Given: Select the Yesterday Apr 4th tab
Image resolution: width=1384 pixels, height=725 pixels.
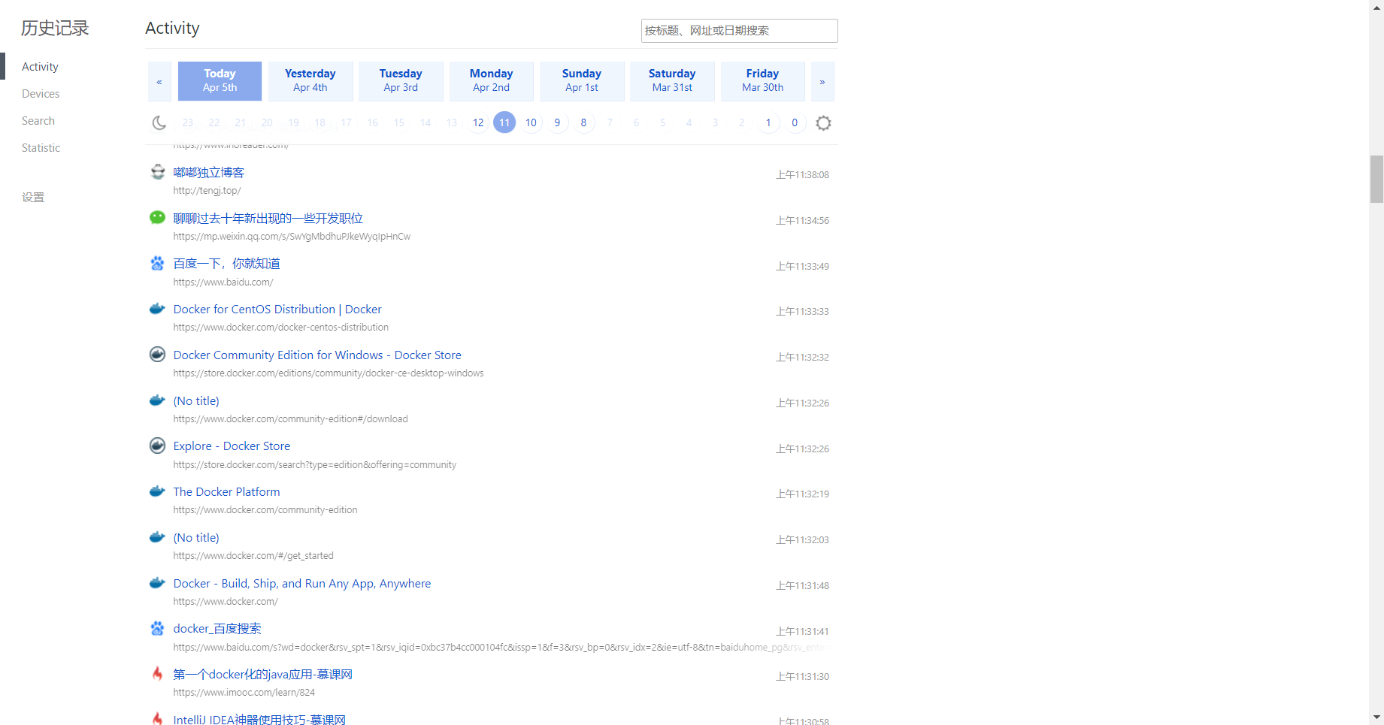Looking at the screenshot, I should [x=310, y=81].
